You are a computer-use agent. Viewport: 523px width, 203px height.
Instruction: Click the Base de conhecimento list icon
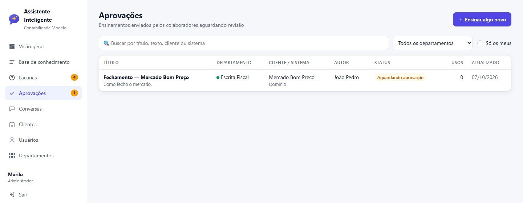[x=12, y=62]
